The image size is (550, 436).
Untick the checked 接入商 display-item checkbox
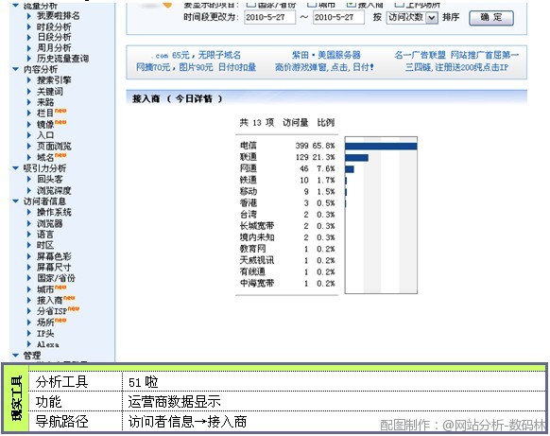tap(351, 4)
